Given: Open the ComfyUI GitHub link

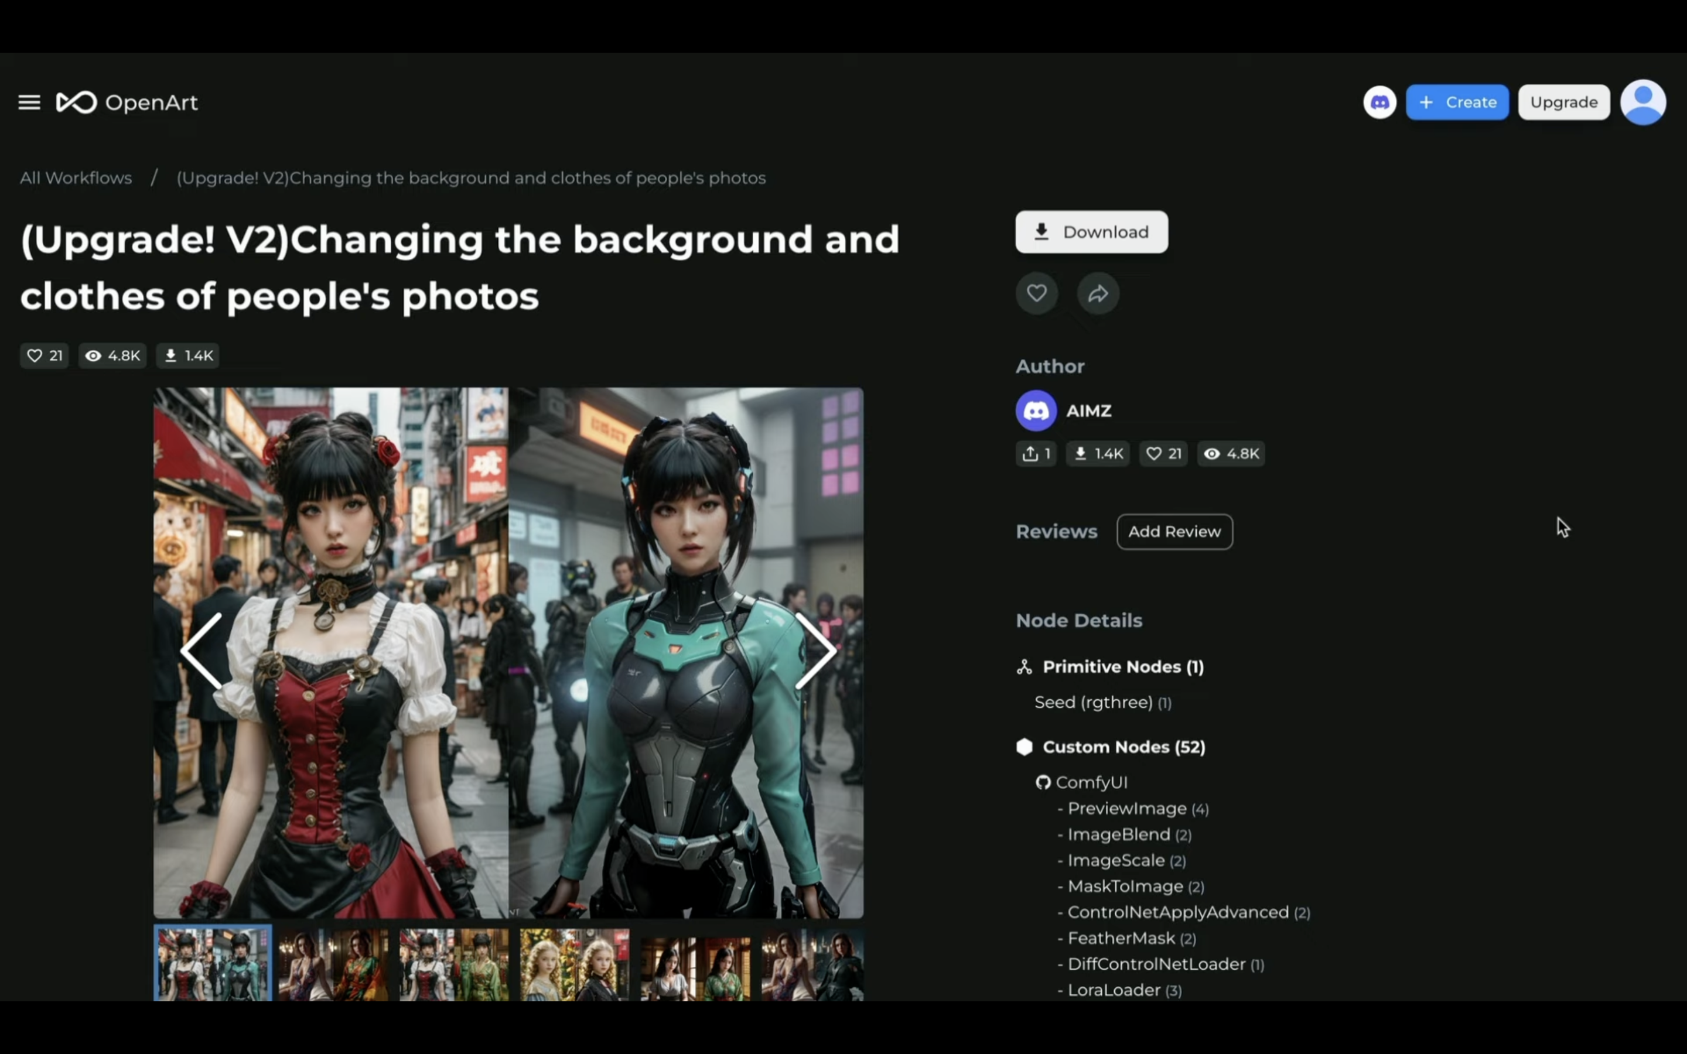Looking at the screenshot, I should click(1092, 783).
